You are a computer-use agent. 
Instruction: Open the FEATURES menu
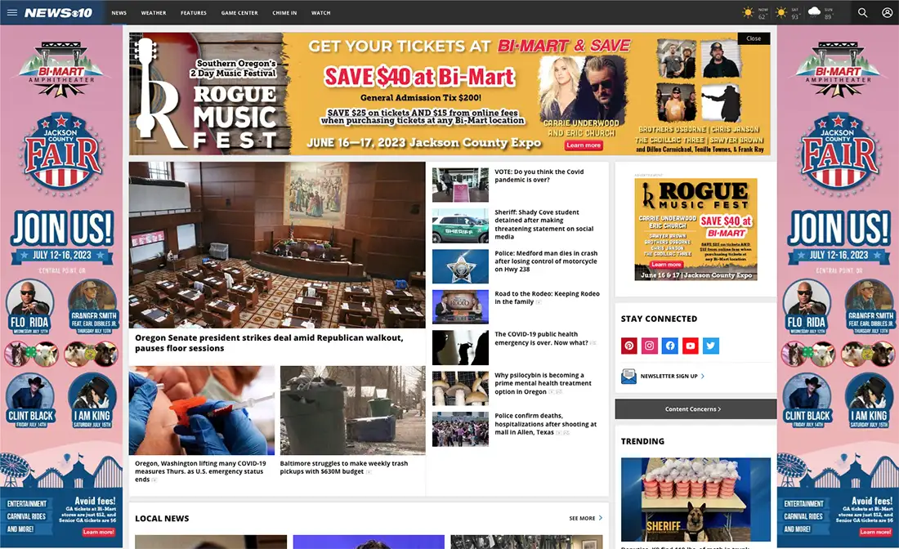194,12
